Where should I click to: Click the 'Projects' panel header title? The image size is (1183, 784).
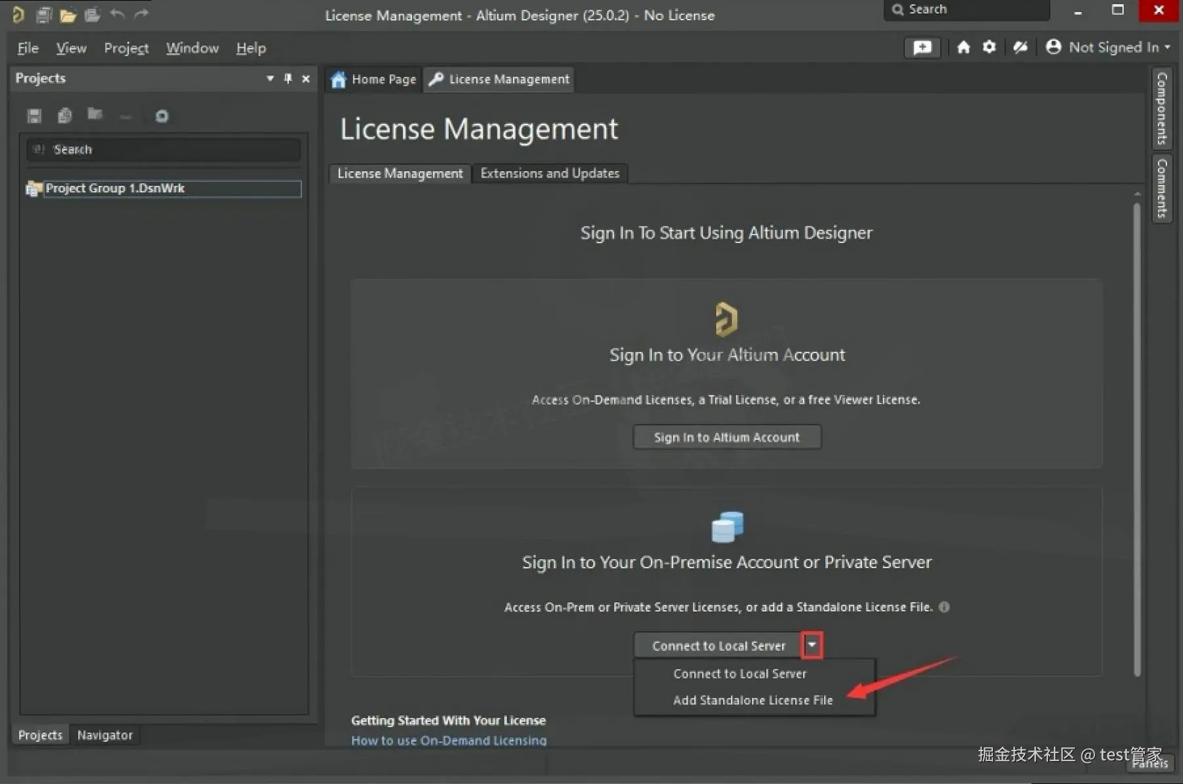[41, 78]
